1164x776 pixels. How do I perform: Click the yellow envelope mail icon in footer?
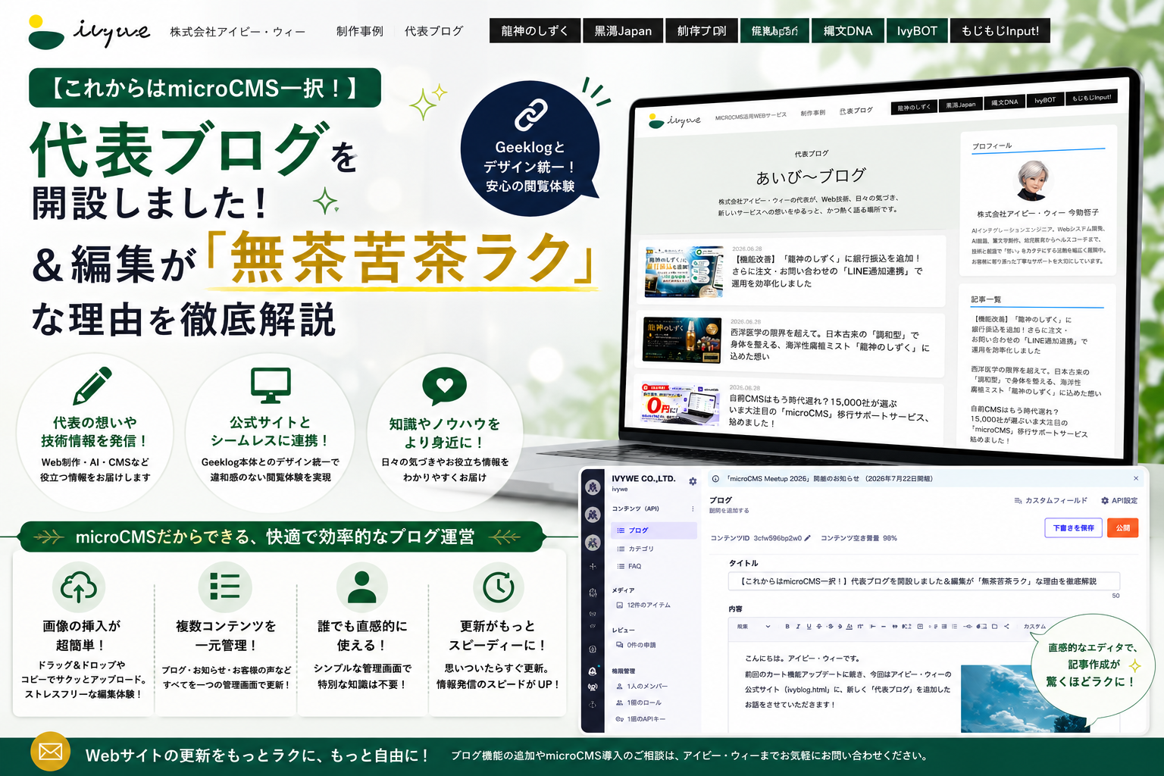pos(51,751)
